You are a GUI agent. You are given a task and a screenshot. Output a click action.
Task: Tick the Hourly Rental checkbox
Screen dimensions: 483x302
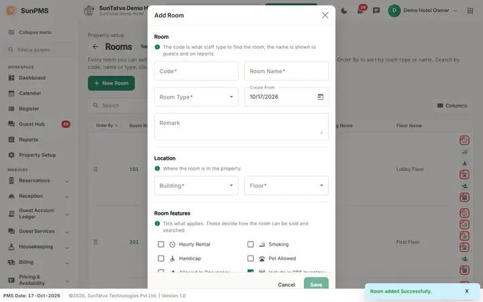(161, 244)
